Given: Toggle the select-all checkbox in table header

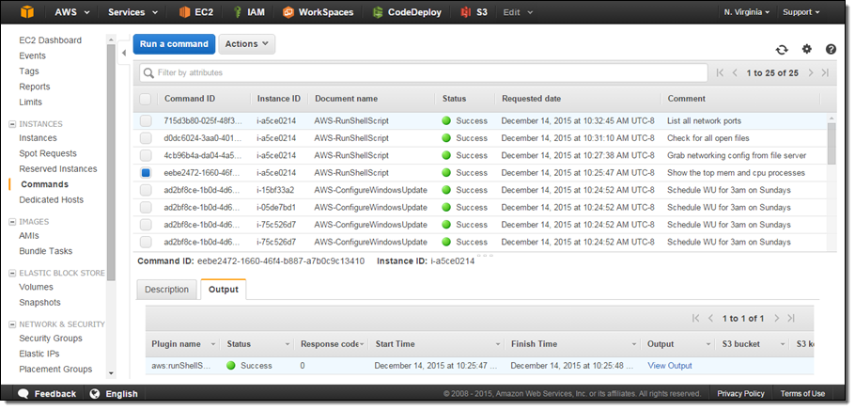Looking at the screenshot, I should tap(146, 99).
